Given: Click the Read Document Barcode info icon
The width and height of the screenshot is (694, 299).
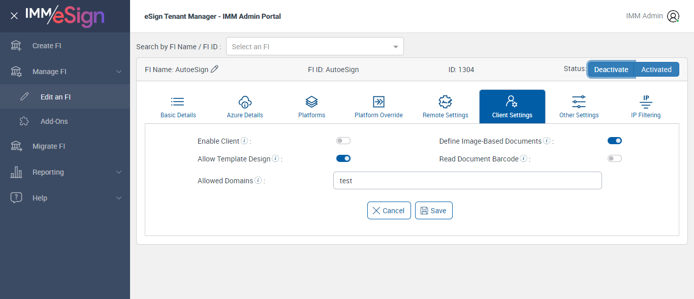Looking at the screenshot, I should coord(523,159).
